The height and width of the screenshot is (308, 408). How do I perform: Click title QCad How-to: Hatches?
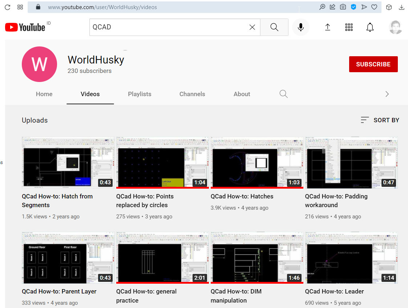(x=242, y=196)
